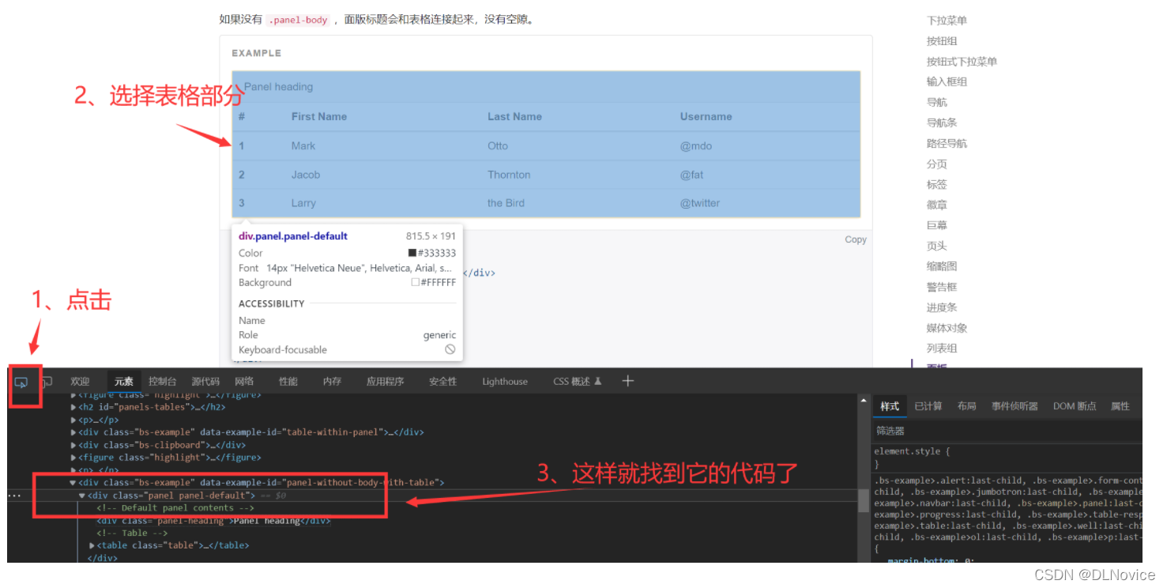Open the 源代码 tab
This screenshot has height=588, width=1167.
pyautogui.click(x=205, y=382)
